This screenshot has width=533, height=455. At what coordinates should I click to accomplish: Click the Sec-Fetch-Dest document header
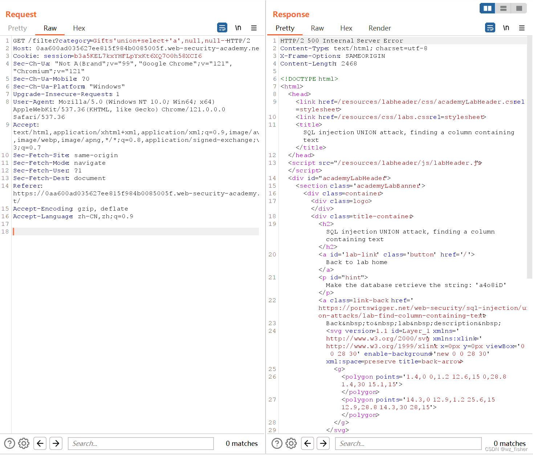(59, 178)
